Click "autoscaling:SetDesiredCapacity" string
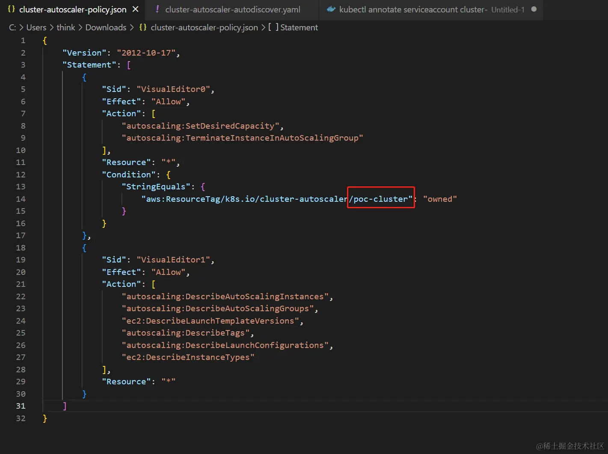Screen dimensions: 608x454 point(200,126)
